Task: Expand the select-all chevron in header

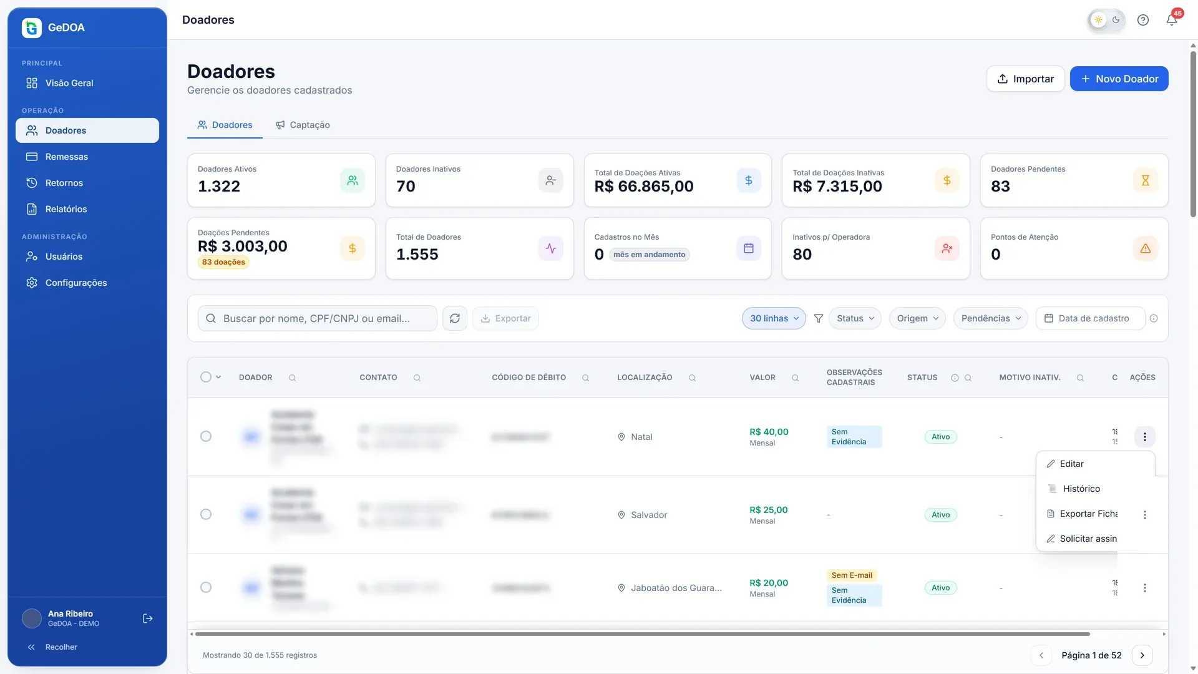Action: [218, 377]
